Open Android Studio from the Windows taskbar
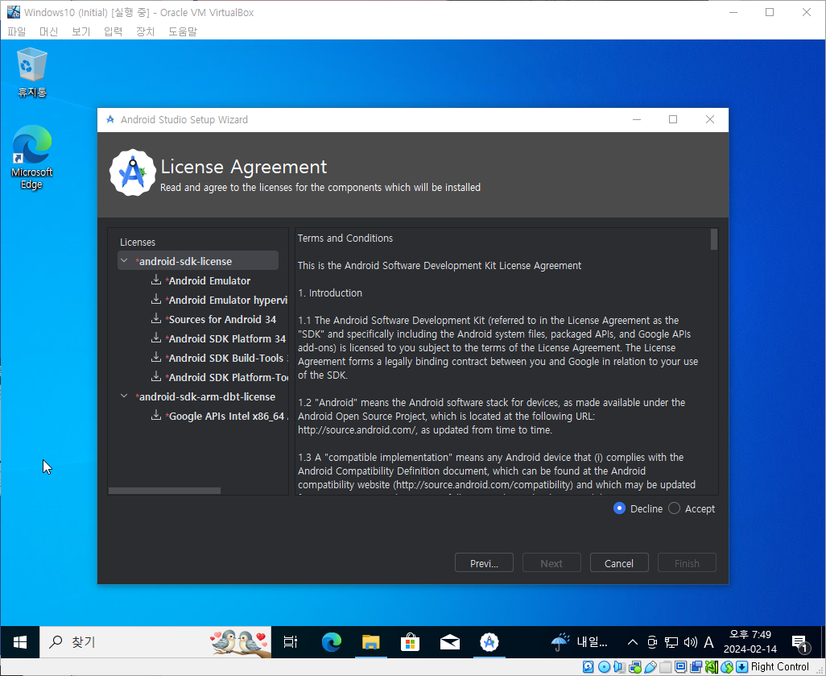 (x=489, y=641)
